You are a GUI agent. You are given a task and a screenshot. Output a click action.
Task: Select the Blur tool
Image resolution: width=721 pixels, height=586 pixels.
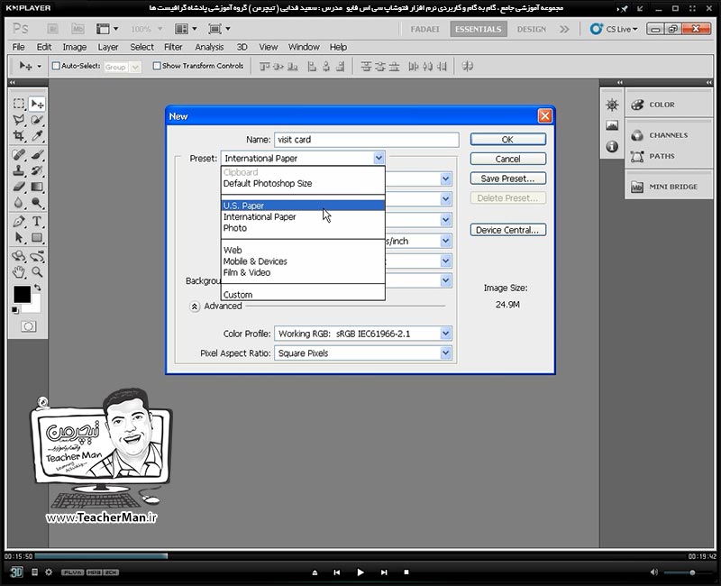(18, 203)
